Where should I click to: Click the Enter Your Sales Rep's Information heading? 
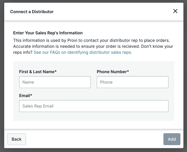[x=48, y=33]
